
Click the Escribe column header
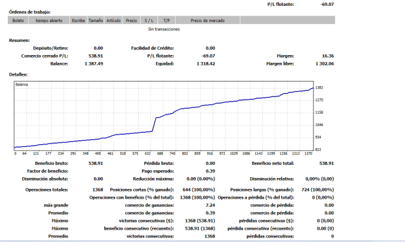78,20
